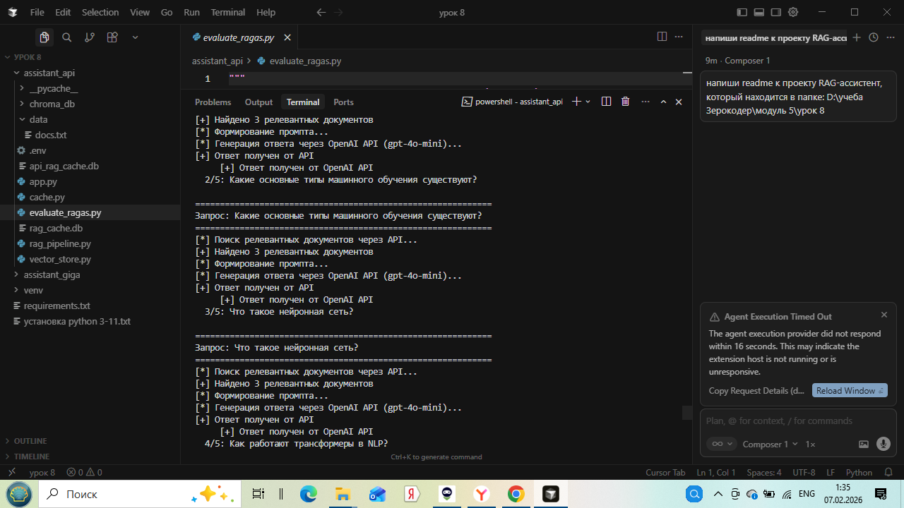
Task: Open the new terminal launch profile dropdown
Action: 588,102
